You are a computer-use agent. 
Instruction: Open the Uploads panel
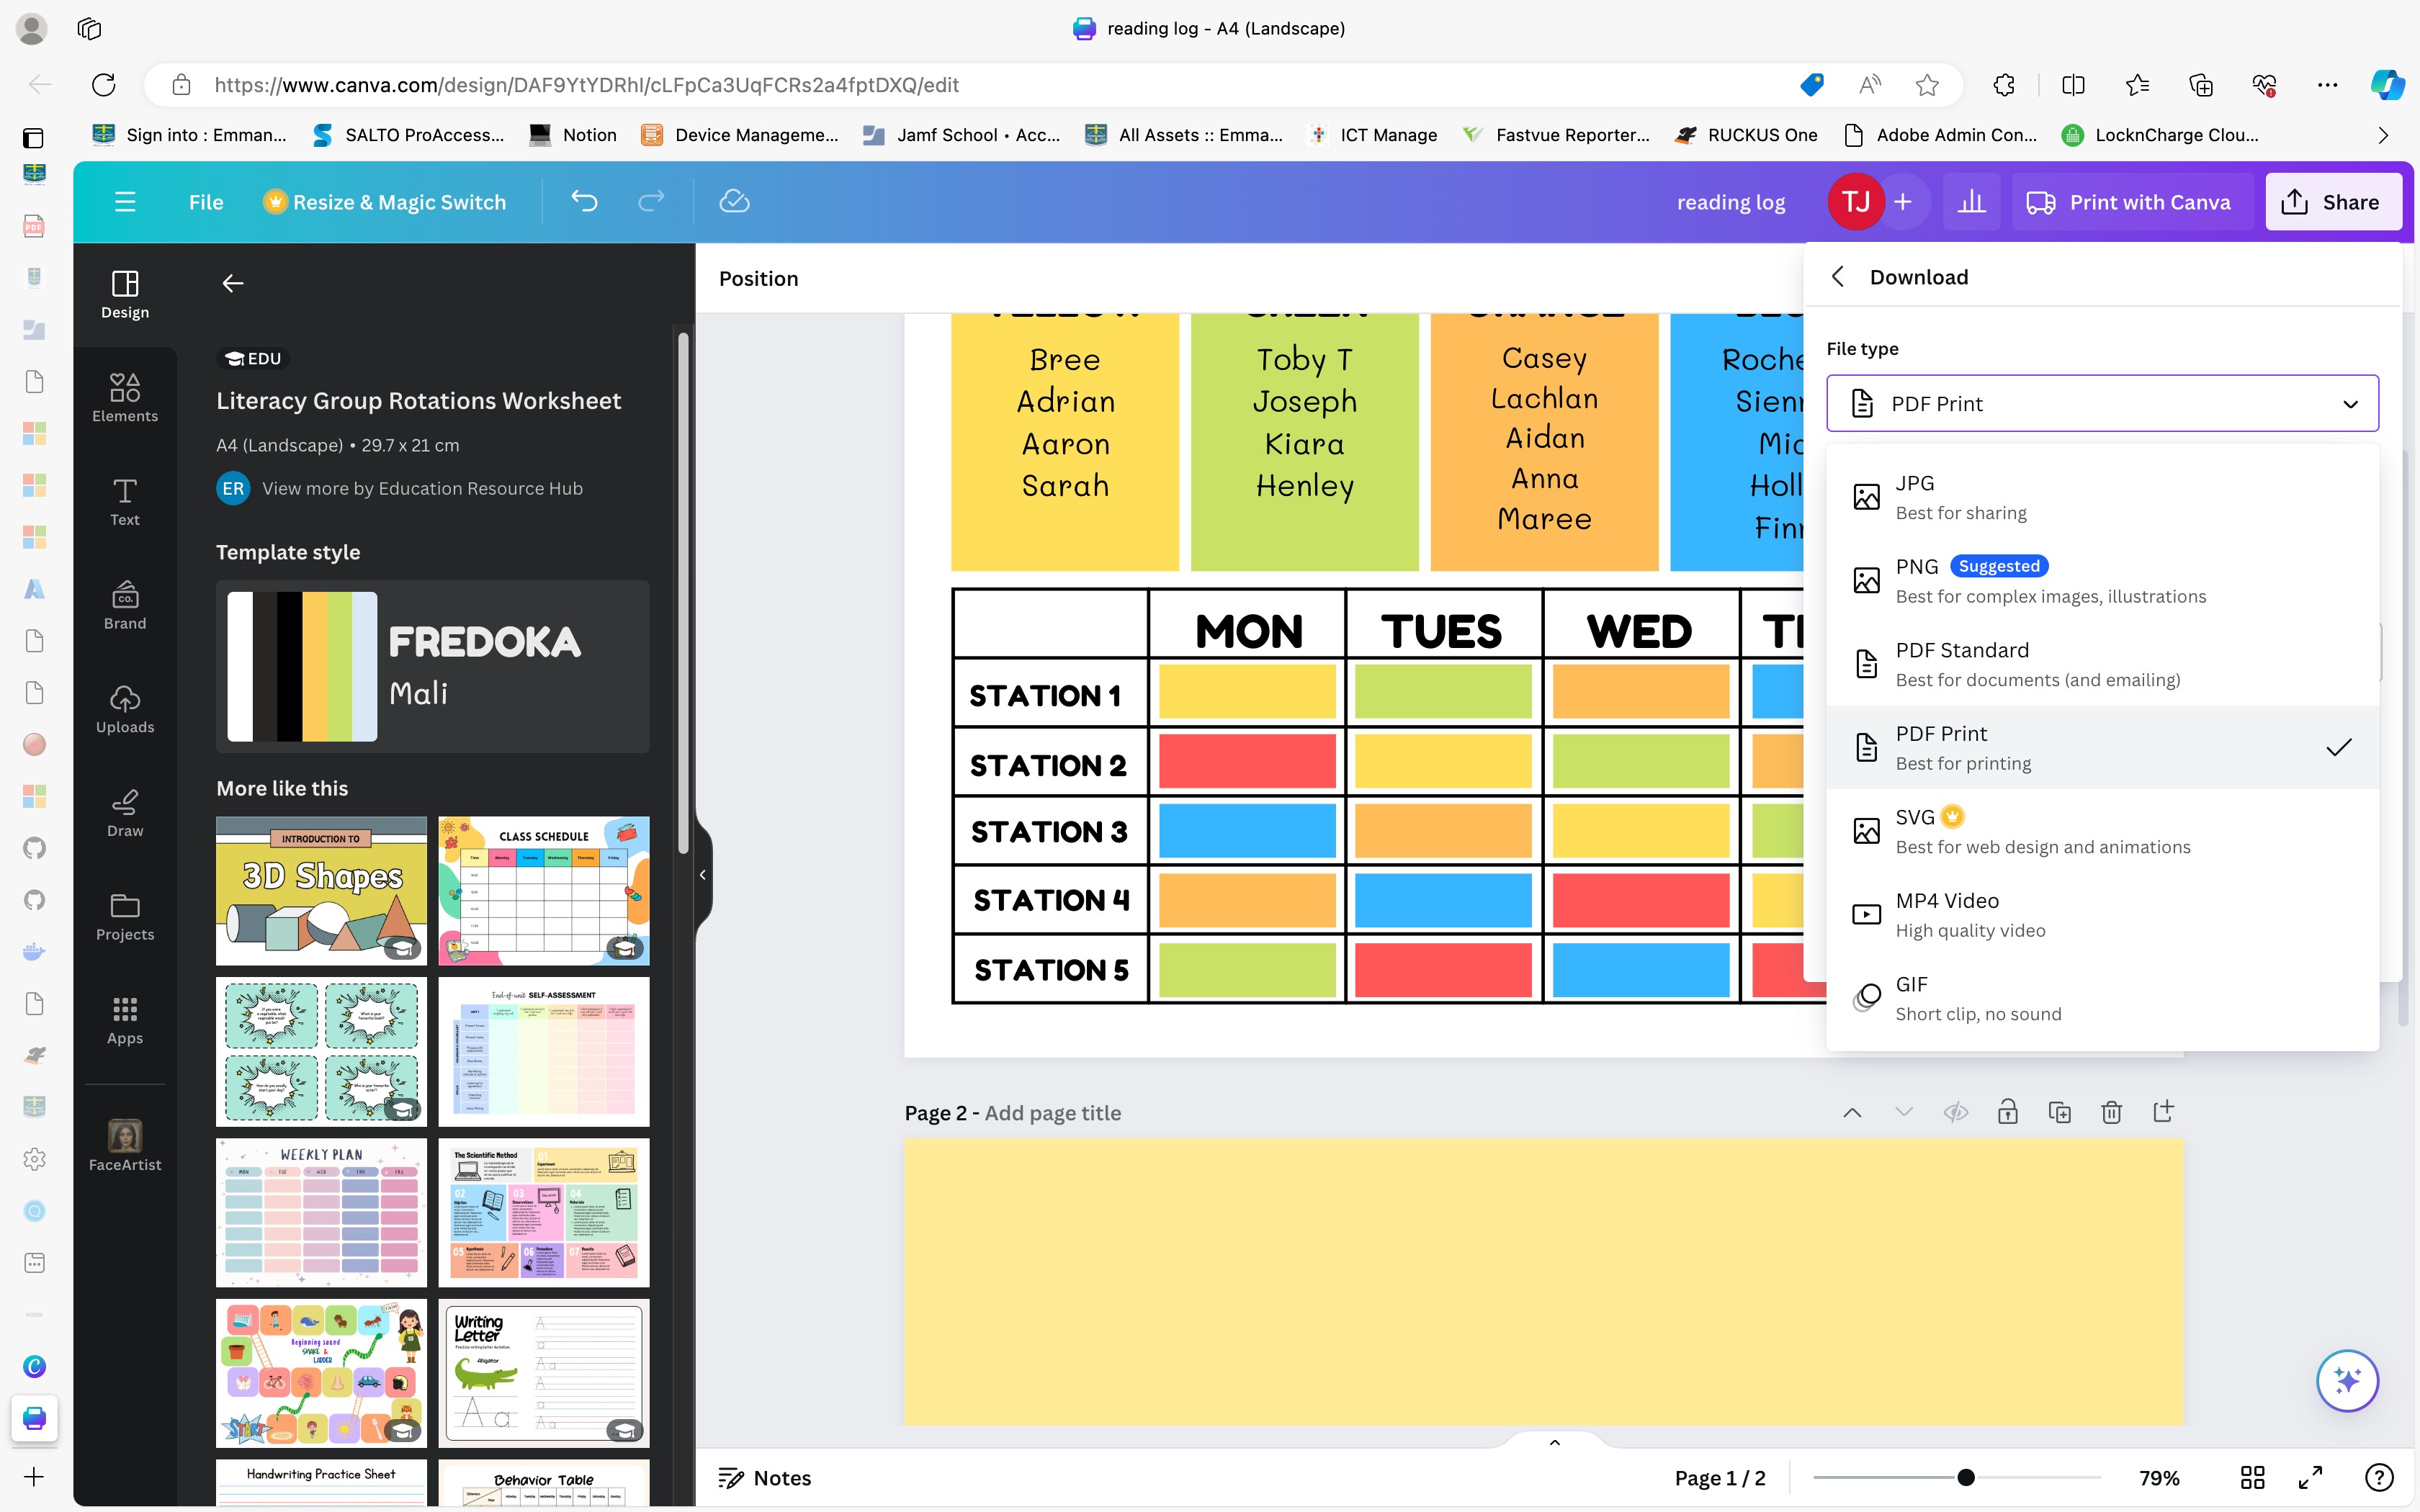click(125, 708)
